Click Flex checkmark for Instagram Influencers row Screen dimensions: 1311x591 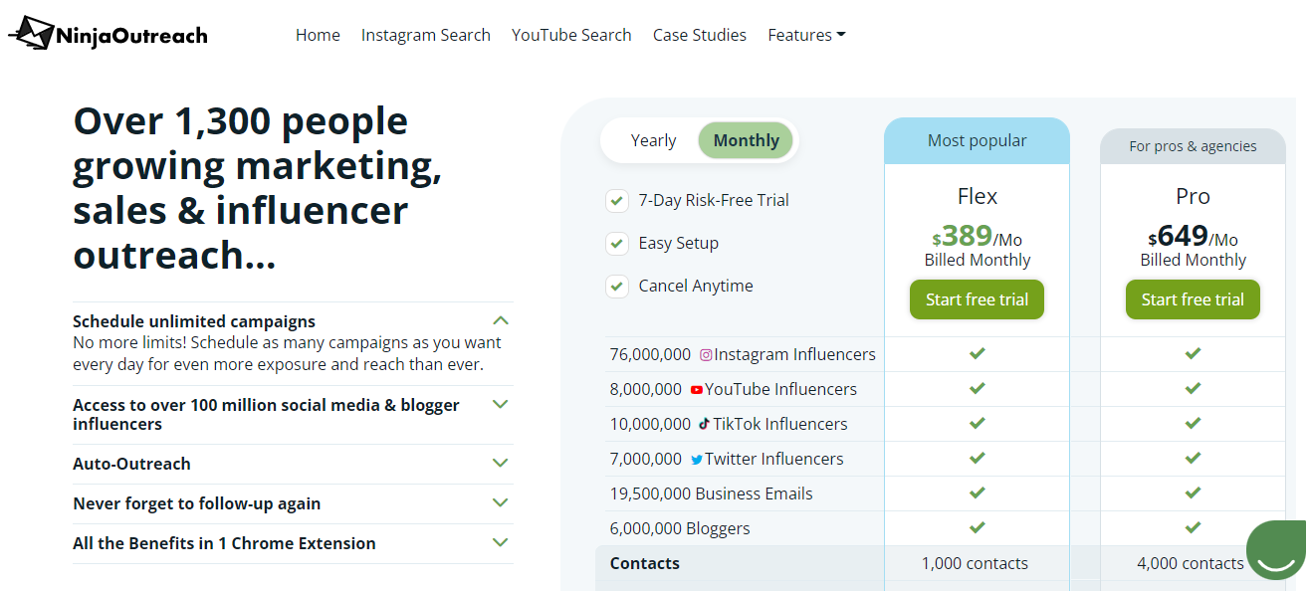978,353
